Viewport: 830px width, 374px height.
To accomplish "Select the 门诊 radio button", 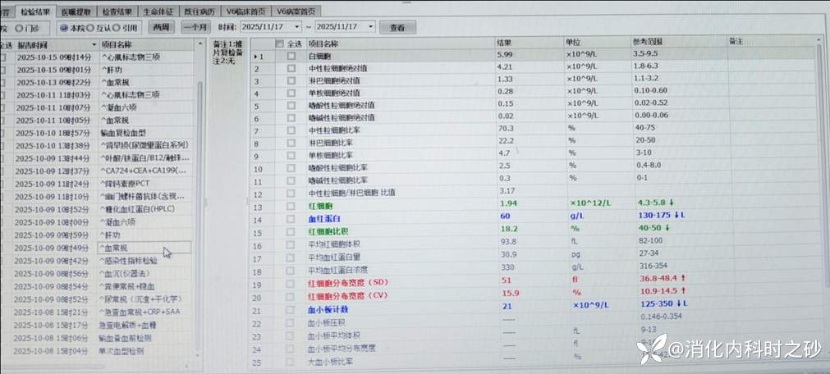I will pyautogui.click(x=20, y=27).
